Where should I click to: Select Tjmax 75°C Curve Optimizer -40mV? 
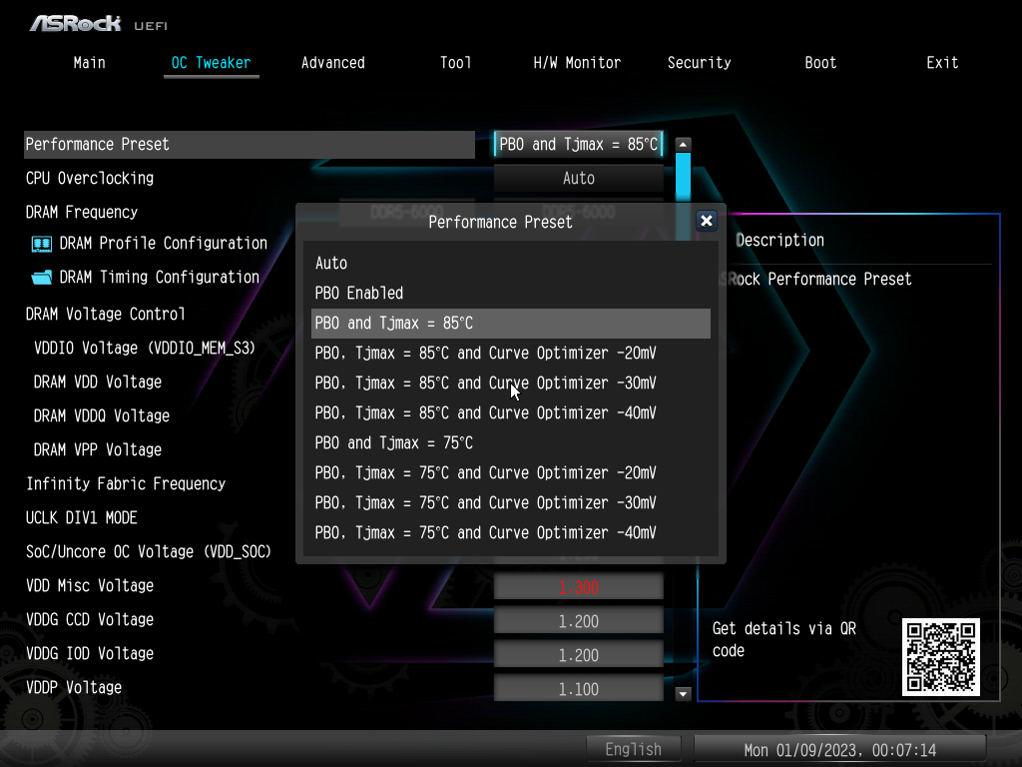point(486,533)
